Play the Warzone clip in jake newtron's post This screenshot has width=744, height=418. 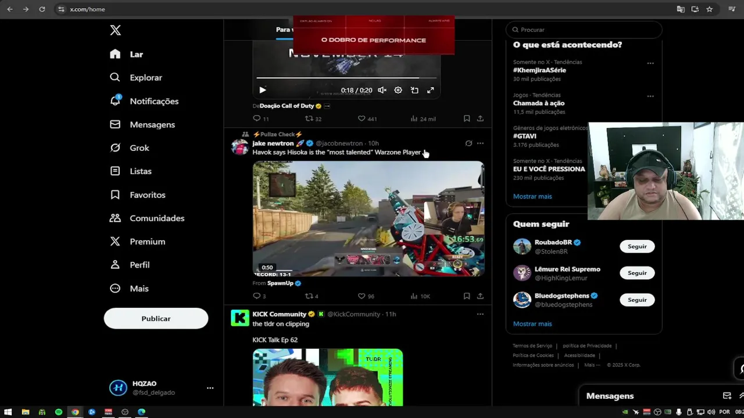coord(368,219)
